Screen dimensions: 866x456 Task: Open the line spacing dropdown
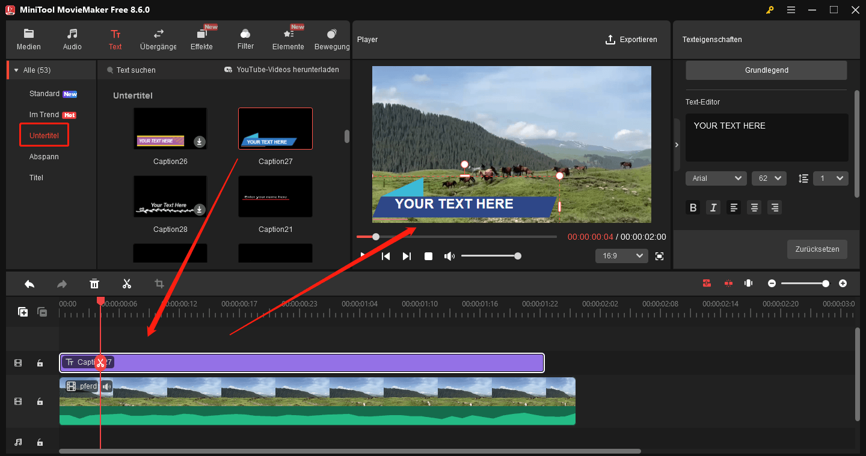click(831, 178)
